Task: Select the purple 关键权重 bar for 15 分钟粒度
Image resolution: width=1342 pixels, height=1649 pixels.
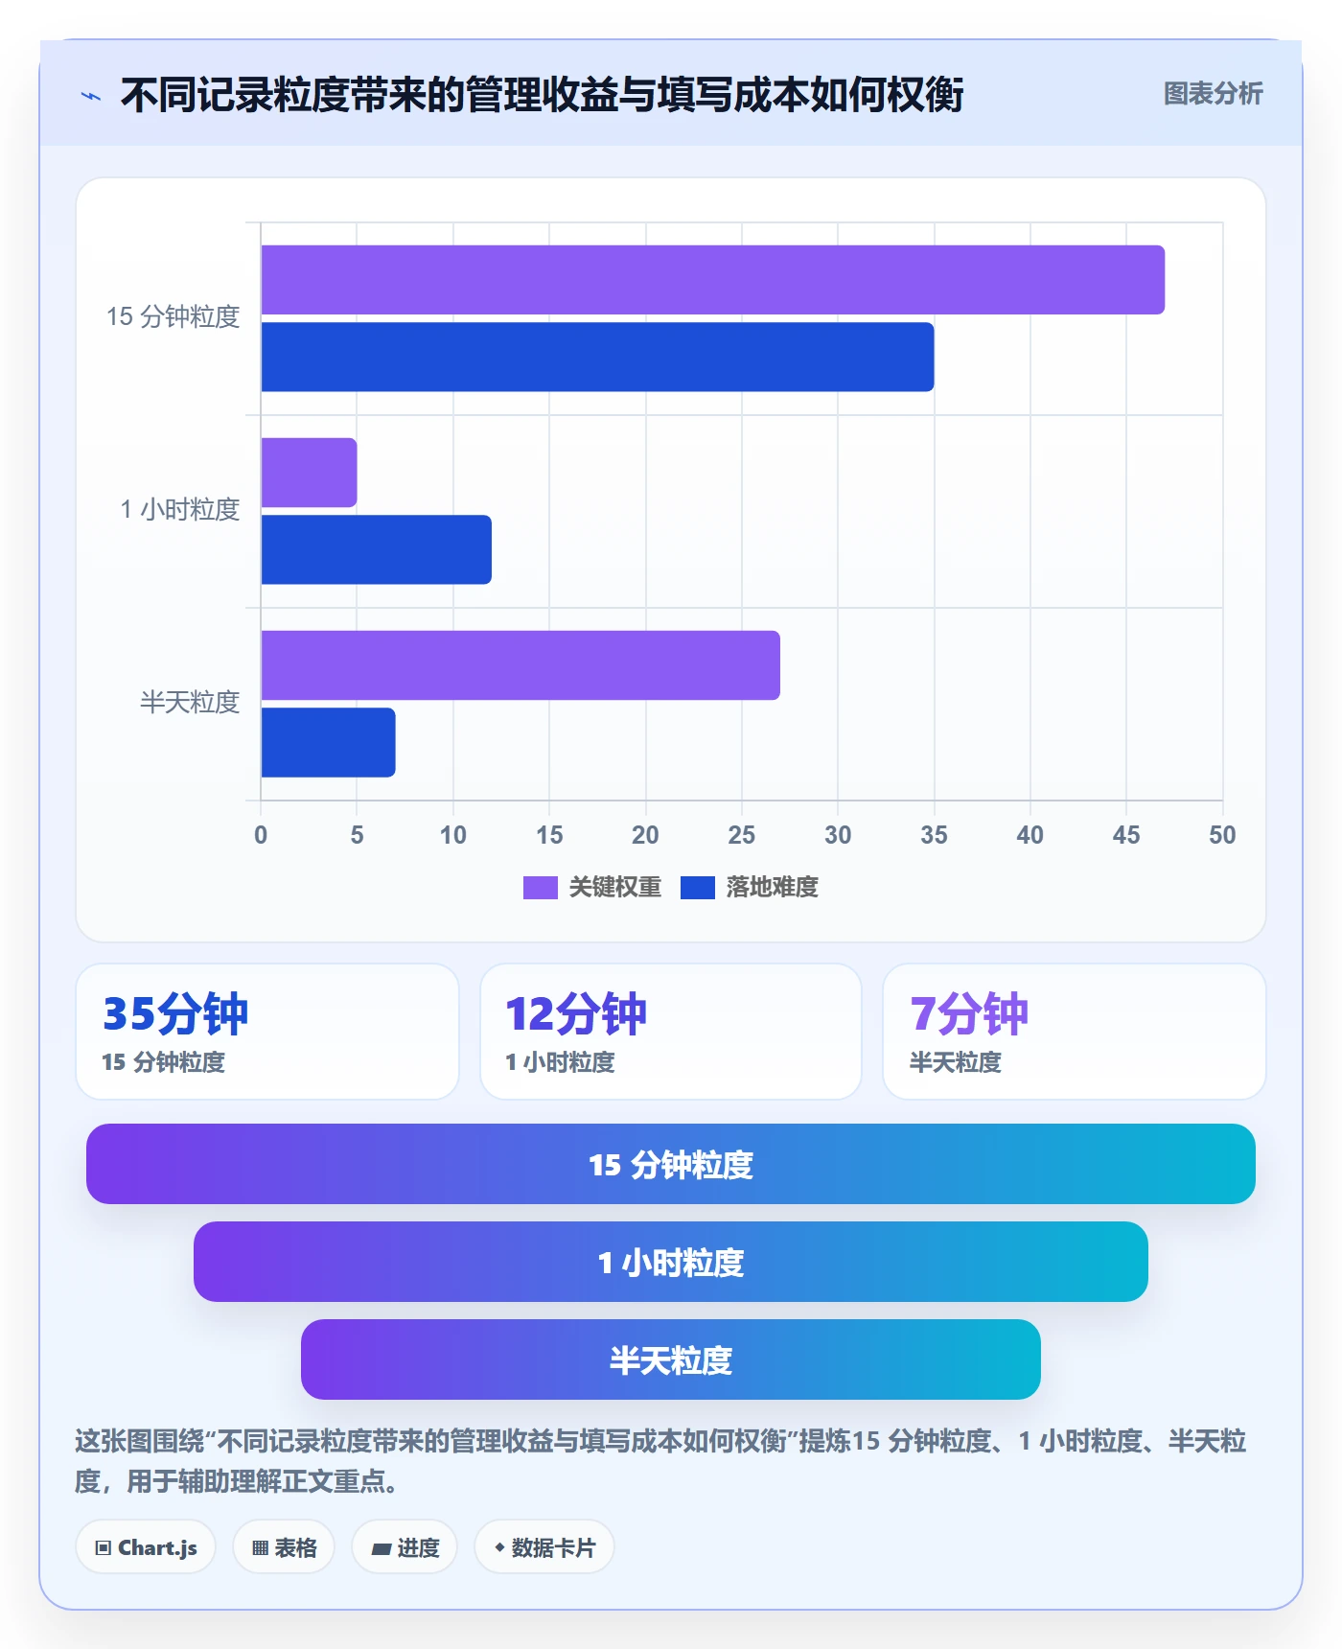Action: [712, 280]
